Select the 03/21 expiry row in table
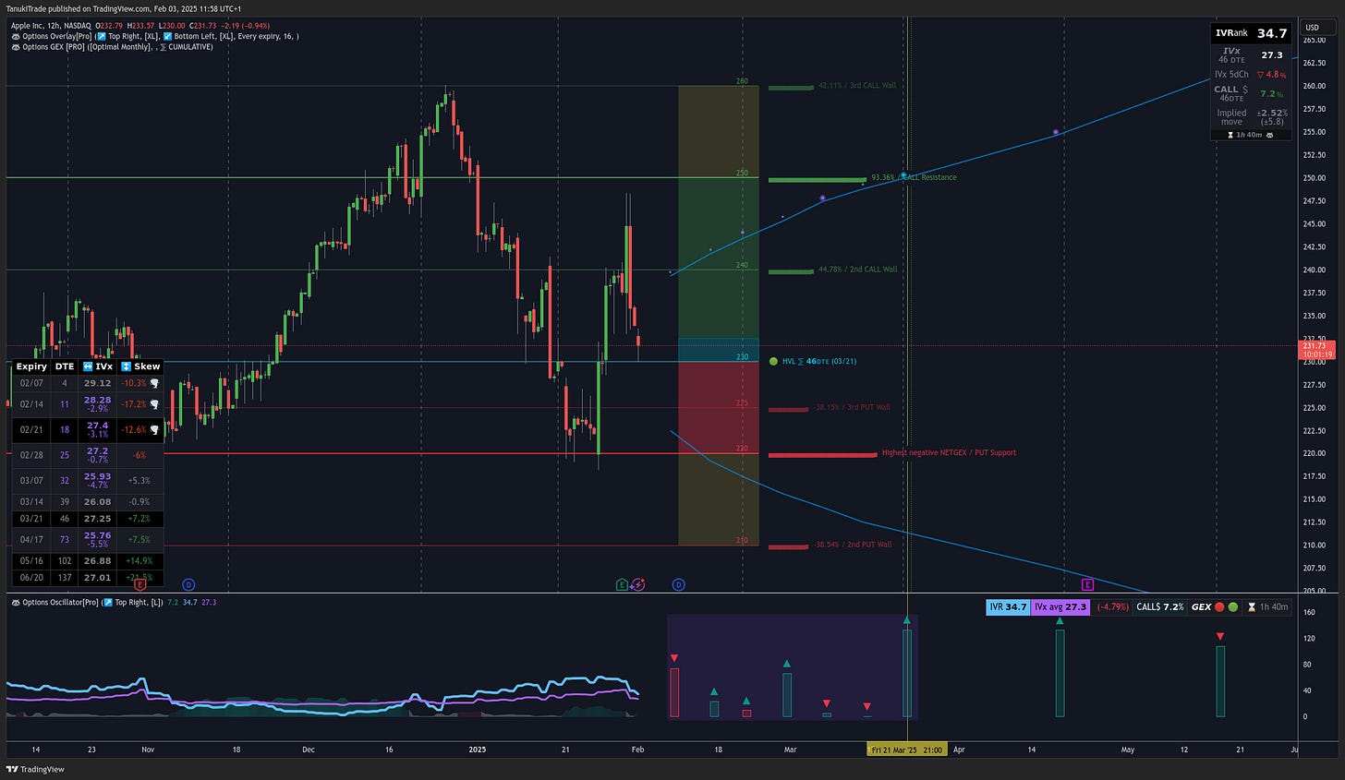Viewport: 1345px width, 780px height. (88, 519)
